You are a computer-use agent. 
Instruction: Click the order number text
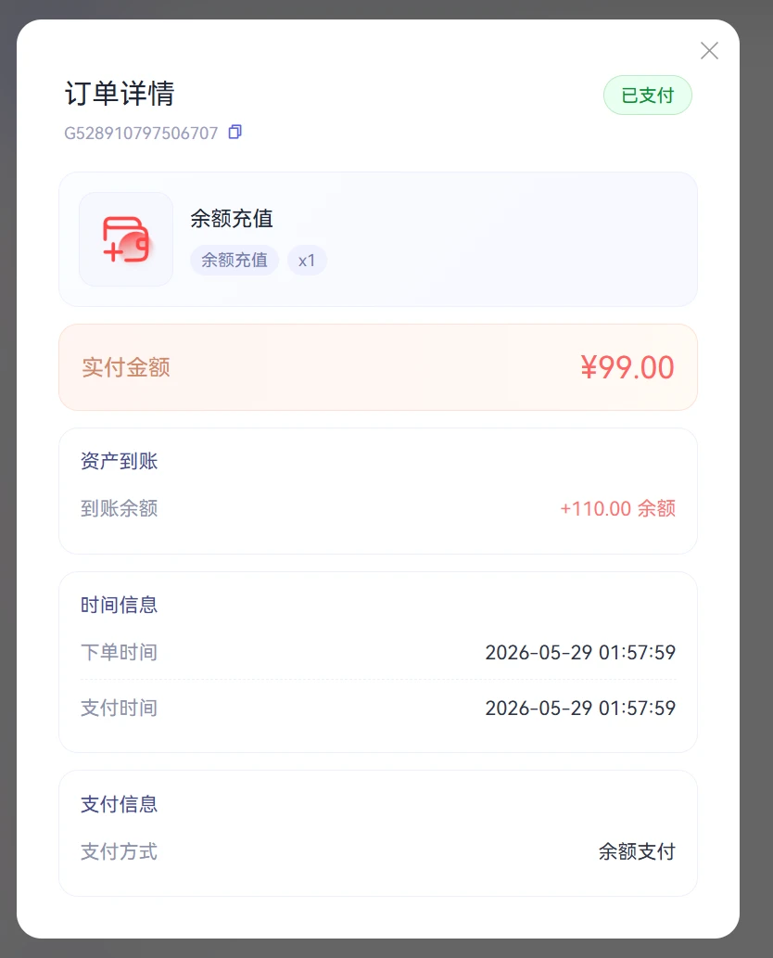[x=141, y=134]
